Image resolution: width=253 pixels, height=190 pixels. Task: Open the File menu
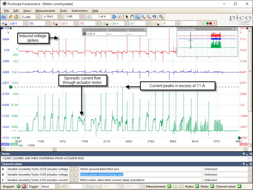[6, 11]
